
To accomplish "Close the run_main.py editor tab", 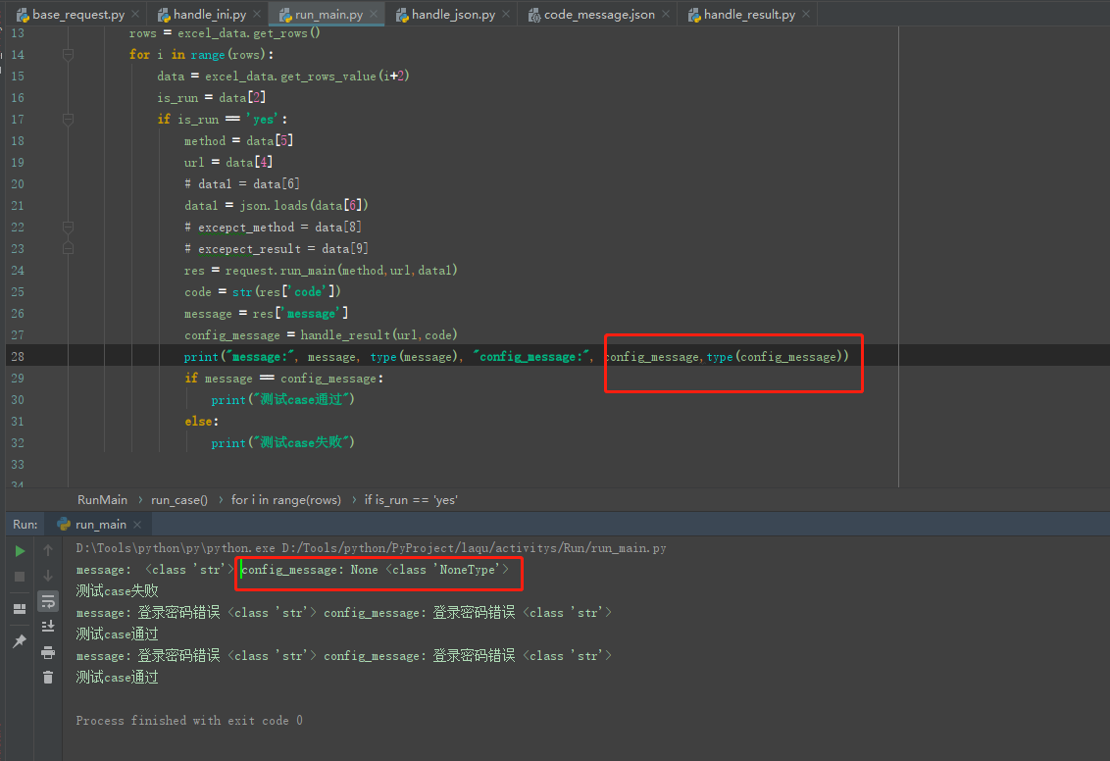I will click(x=374, y=14).
